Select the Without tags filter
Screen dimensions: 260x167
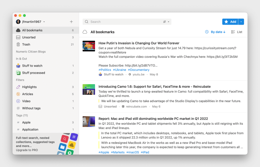(x=46, y=108)
